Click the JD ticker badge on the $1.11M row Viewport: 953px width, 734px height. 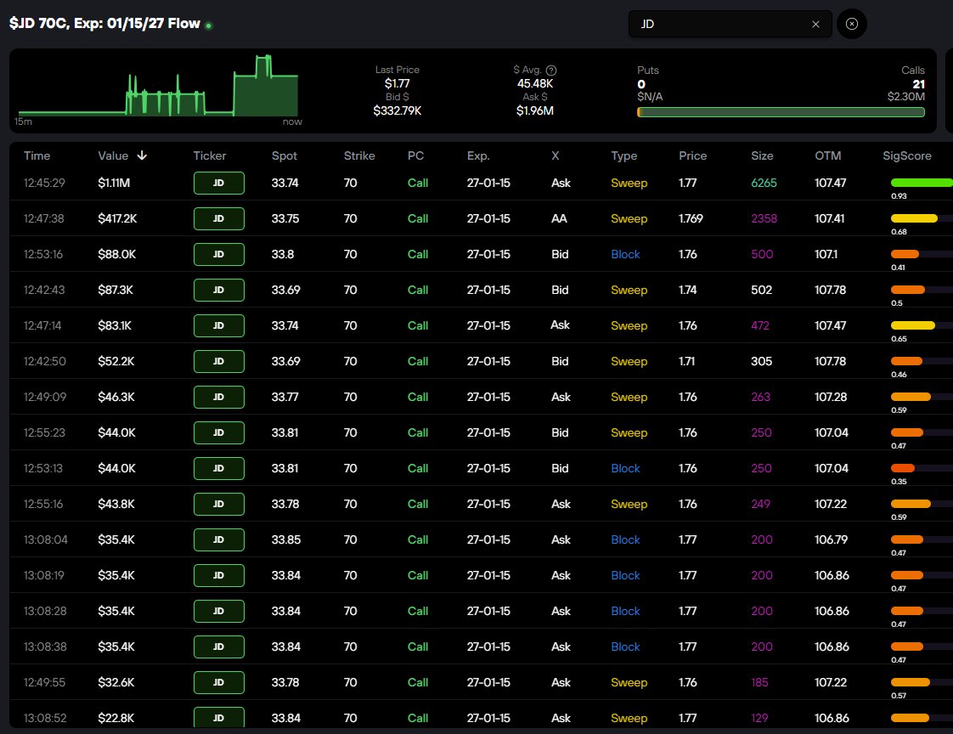click(218, 183)
